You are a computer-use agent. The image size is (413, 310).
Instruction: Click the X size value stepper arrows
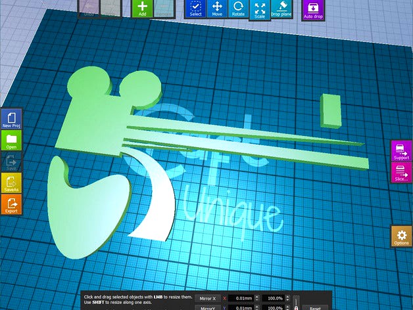pyautogui.click(x=257, y=298)
